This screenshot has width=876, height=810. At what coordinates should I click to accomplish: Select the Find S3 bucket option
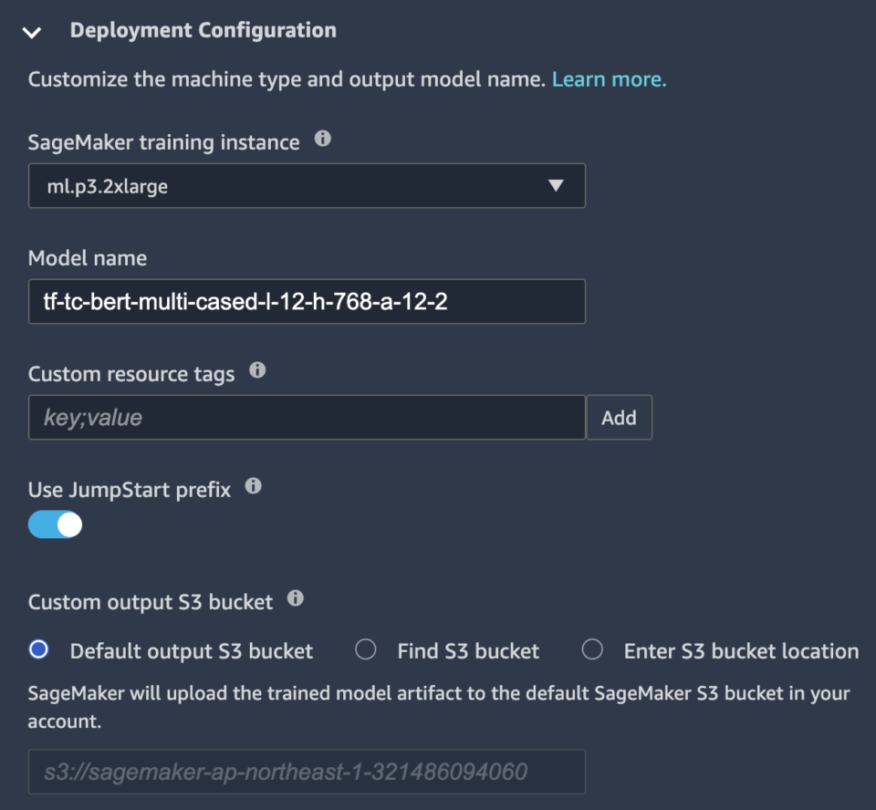click(365, 649)
